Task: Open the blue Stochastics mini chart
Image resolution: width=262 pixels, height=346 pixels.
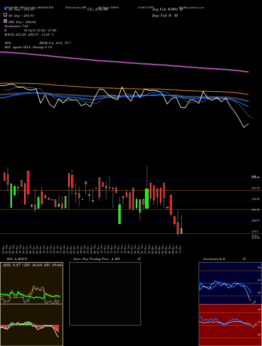Action: [230, 283]
